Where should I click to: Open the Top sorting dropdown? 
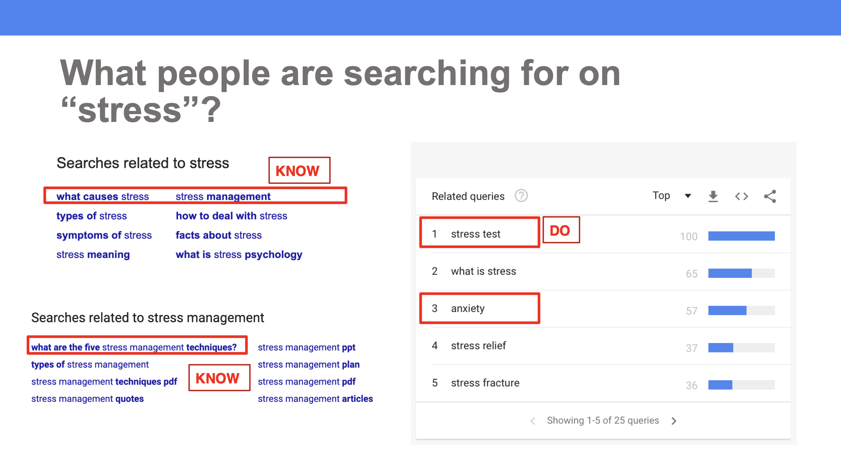tap(671, 196)
